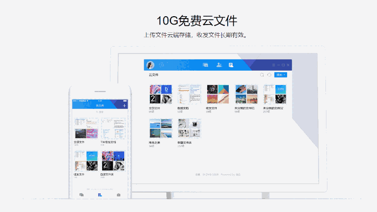Tap the search field on the phone
This screenshot has height=212, width=377.
[100, 112]
